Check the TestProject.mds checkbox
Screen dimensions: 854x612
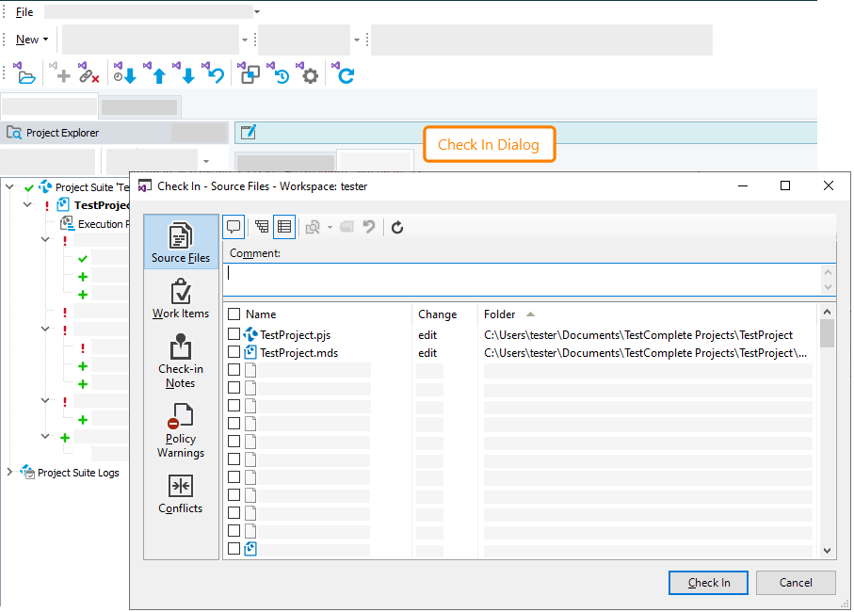232,351
